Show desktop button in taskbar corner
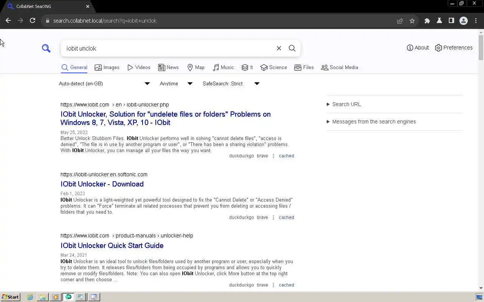The image size is (484, 302). (479, 297)
